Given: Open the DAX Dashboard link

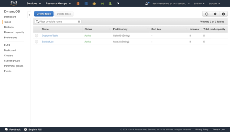Looking at the screenshot, I should [x=10, y=50].
